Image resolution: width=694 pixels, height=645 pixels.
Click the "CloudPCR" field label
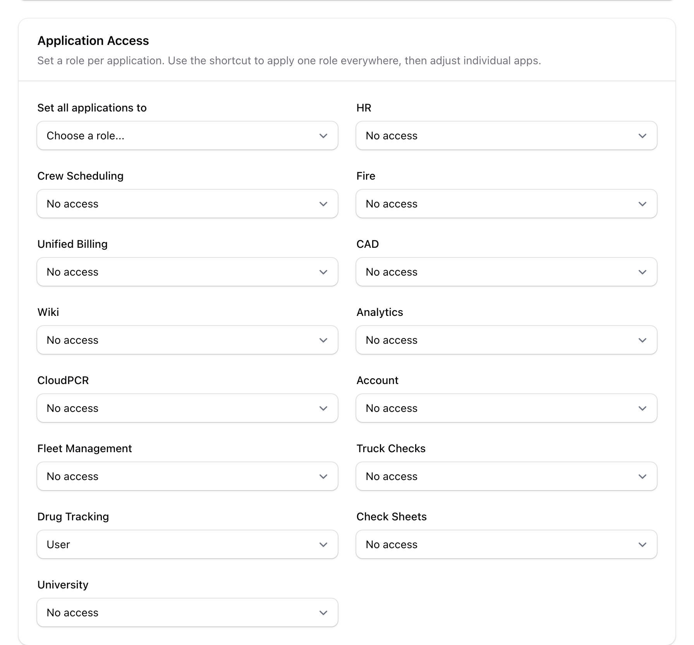pyautogui.click(x=63, y=380)
